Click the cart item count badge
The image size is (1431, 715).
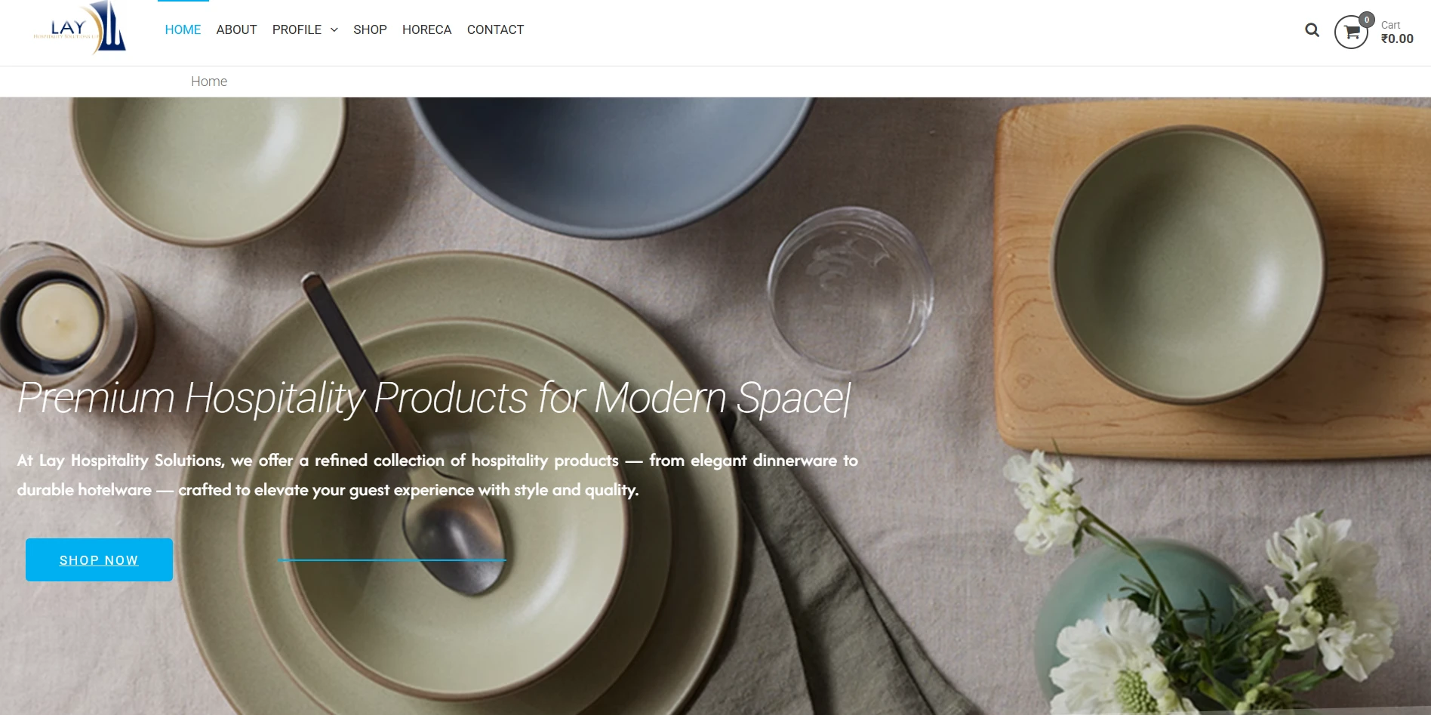(x=1366, y=20)
